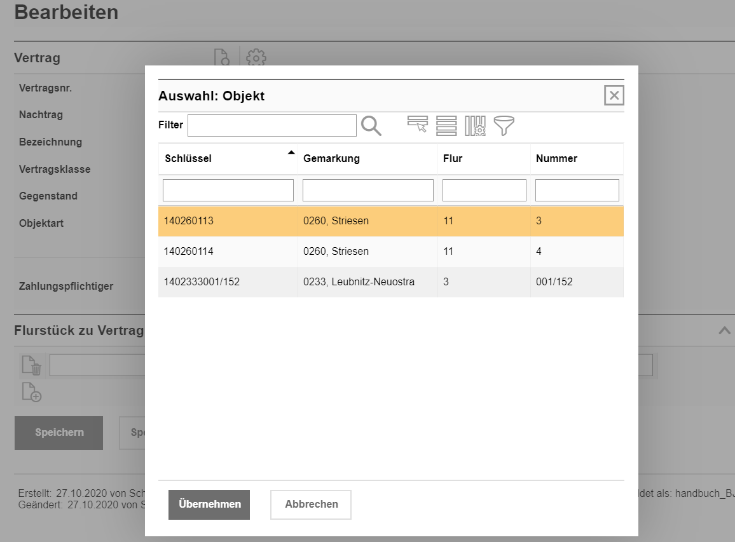Open the column settings gear icon
Image resolution: width=735 pixels, height=542 pixels.
pos(475,126)
